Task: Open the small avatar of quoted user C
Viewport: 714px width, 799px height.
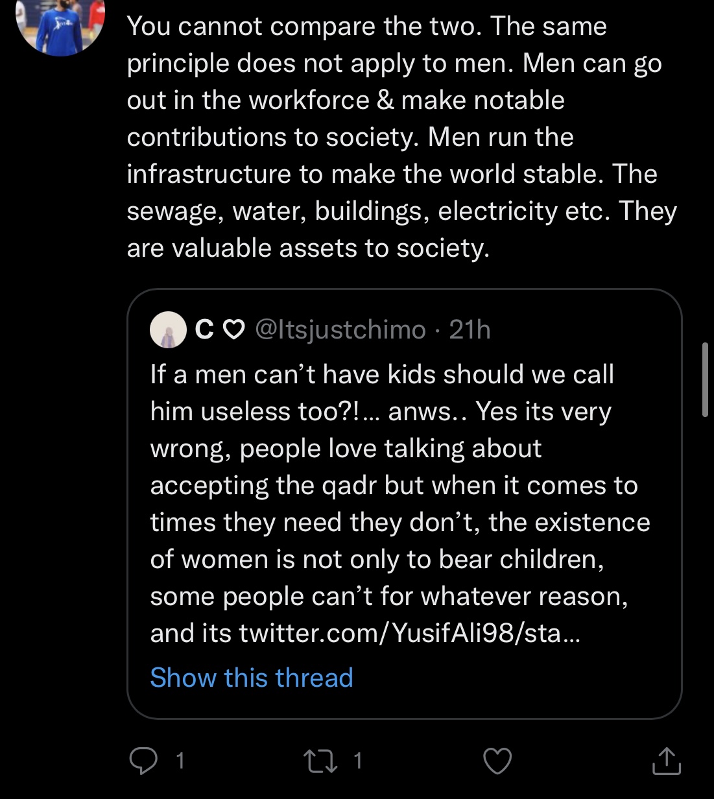Action: point(168,330)
